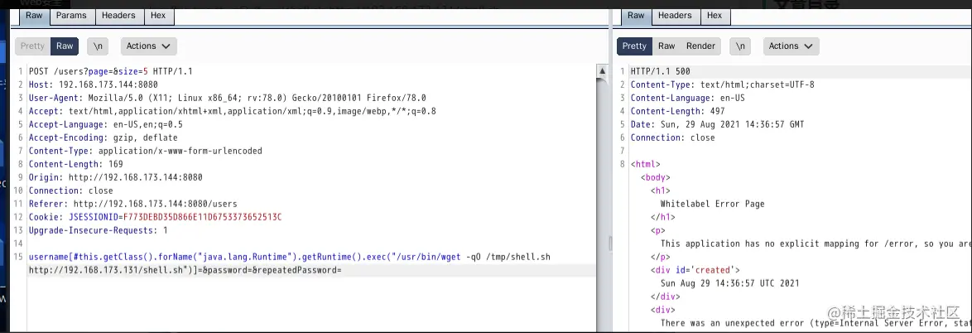Open the request Headers tab
The height and width of the screenshot is (333, 972).
coord(118,16)
